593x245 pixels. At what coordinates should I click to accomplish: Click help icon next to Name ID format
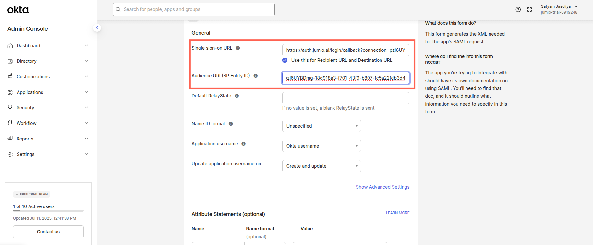(231, 124)
